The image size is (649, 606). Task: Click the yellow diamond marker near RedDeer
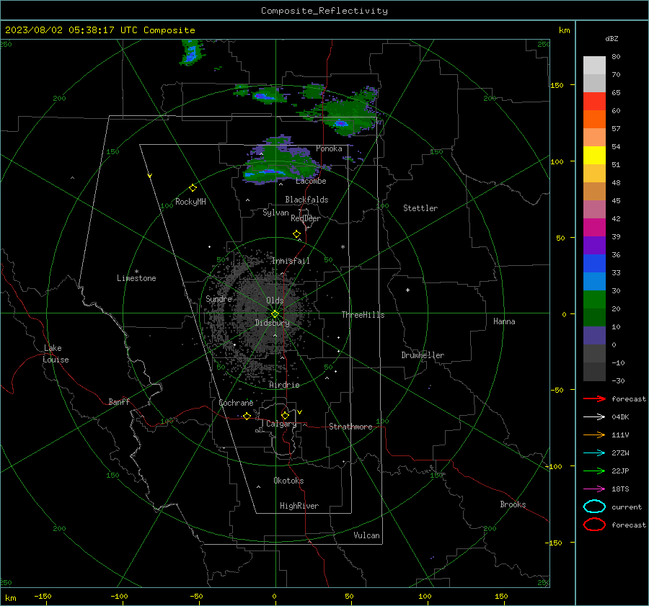point(296,234)
